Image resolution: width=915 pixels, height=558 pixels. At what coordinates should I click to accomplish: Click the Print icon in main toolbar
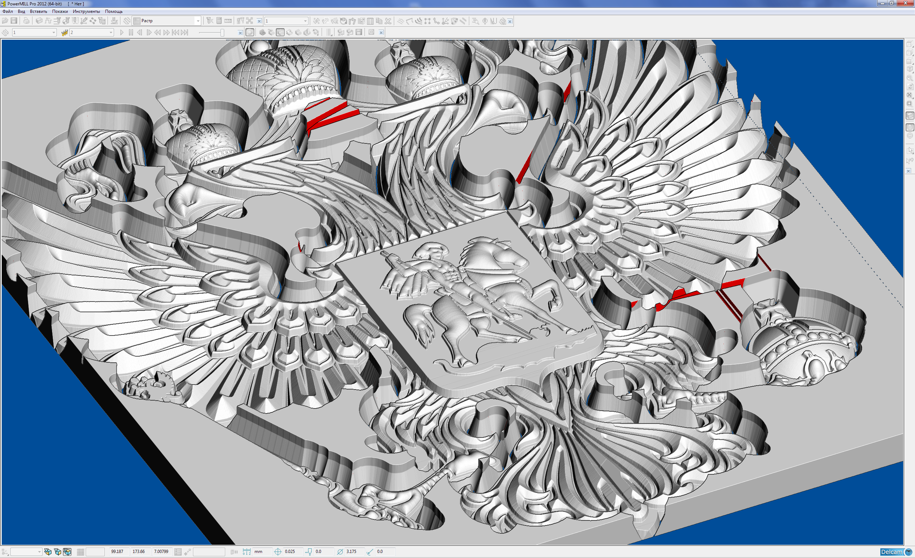(26, 21)
